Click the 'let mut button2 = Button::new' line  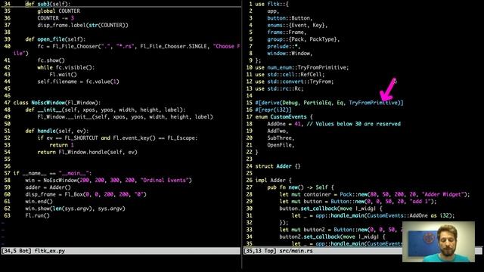point(341,230)
